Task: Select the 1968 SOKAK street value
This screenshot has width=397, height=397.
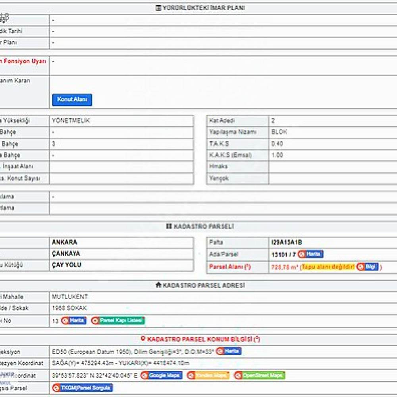Action: pos(69,308)
